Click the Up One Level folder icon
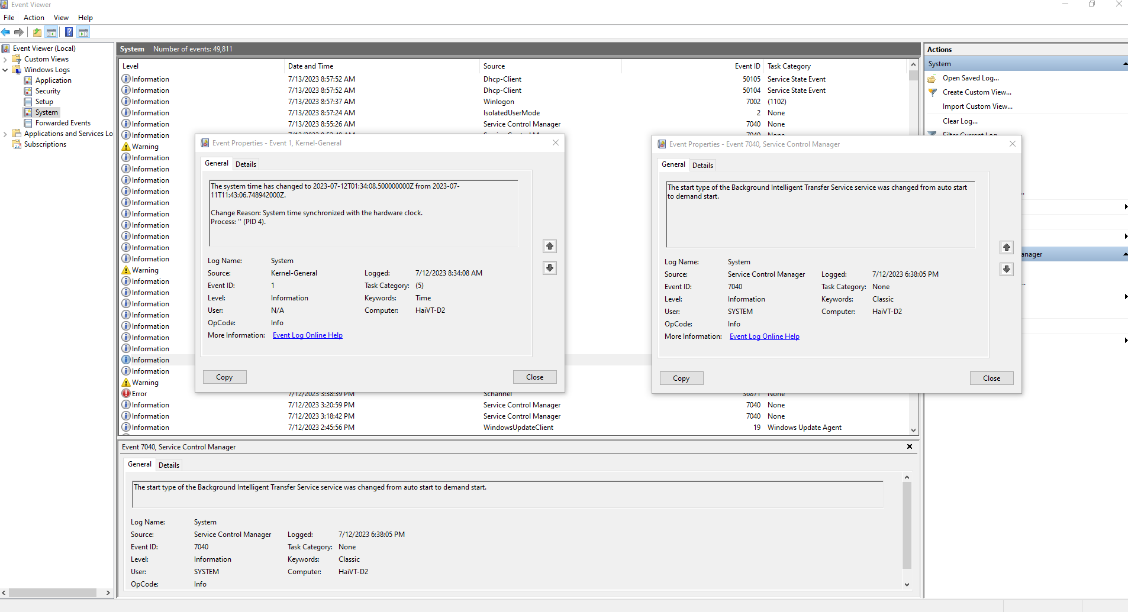The height and width of the screenshot is (612, 1128). pos(37,33)
